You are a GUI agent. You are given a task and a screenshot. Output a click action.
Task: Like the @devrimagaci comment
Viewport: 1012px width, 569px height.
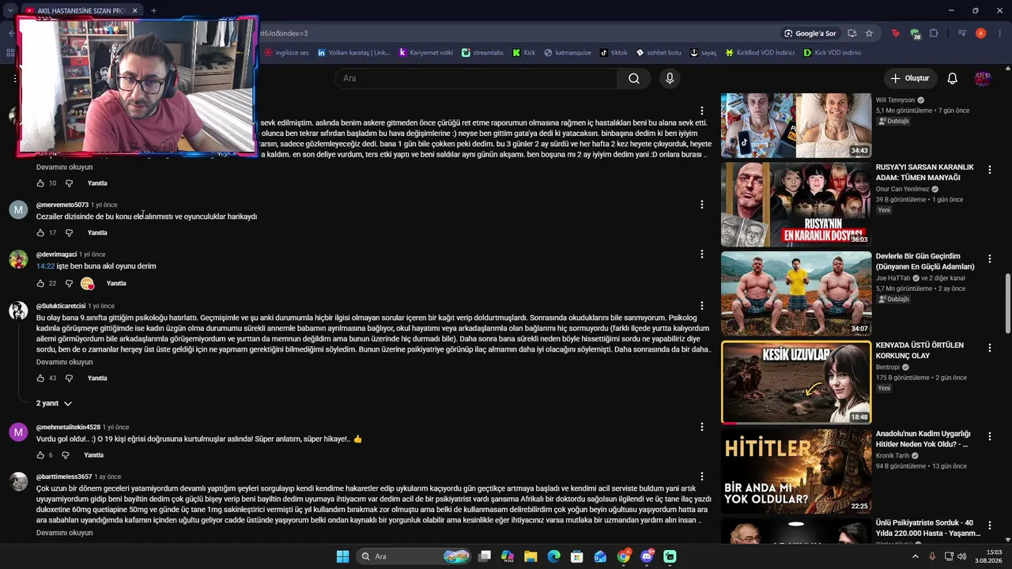pyautogui.click(x=40, y=283)
